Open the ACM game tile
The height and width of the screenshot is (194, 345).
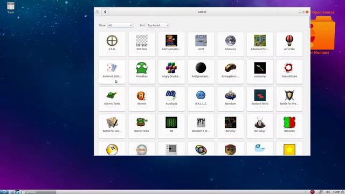click(x=201, y=44)
